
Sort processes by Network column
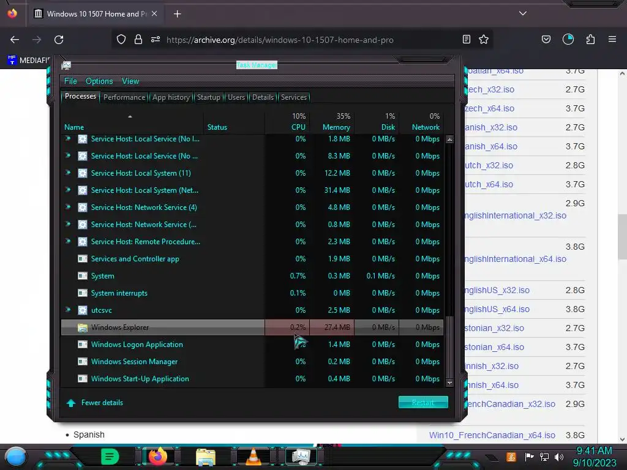pyautogui.click(x=421, y=122)
